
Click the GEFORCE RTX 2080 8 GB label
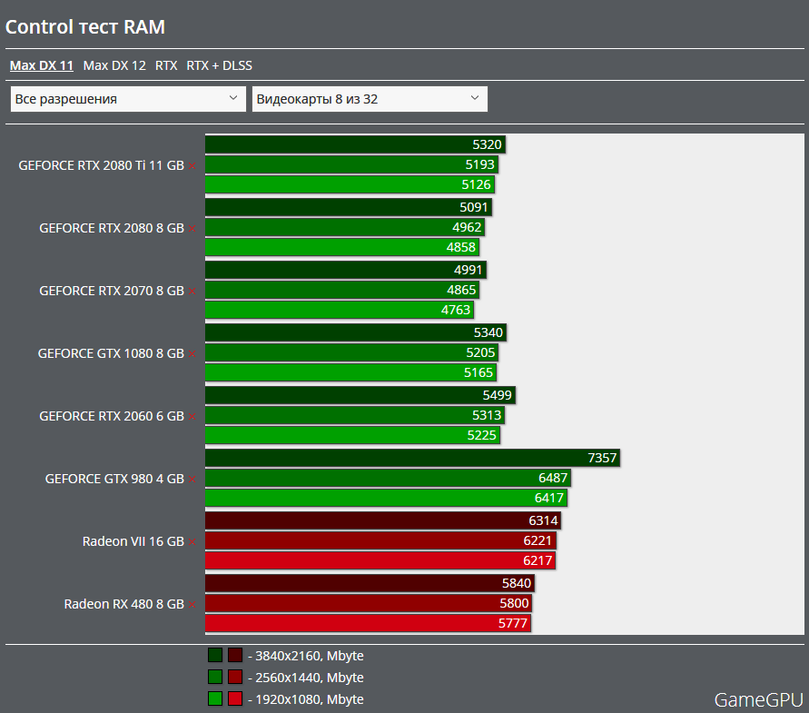point(112,228)
